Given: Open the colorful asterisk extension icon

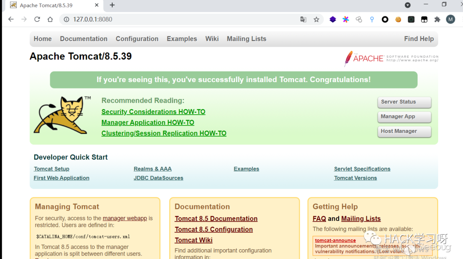Looking at the screenshot, I should coord(346,19).
